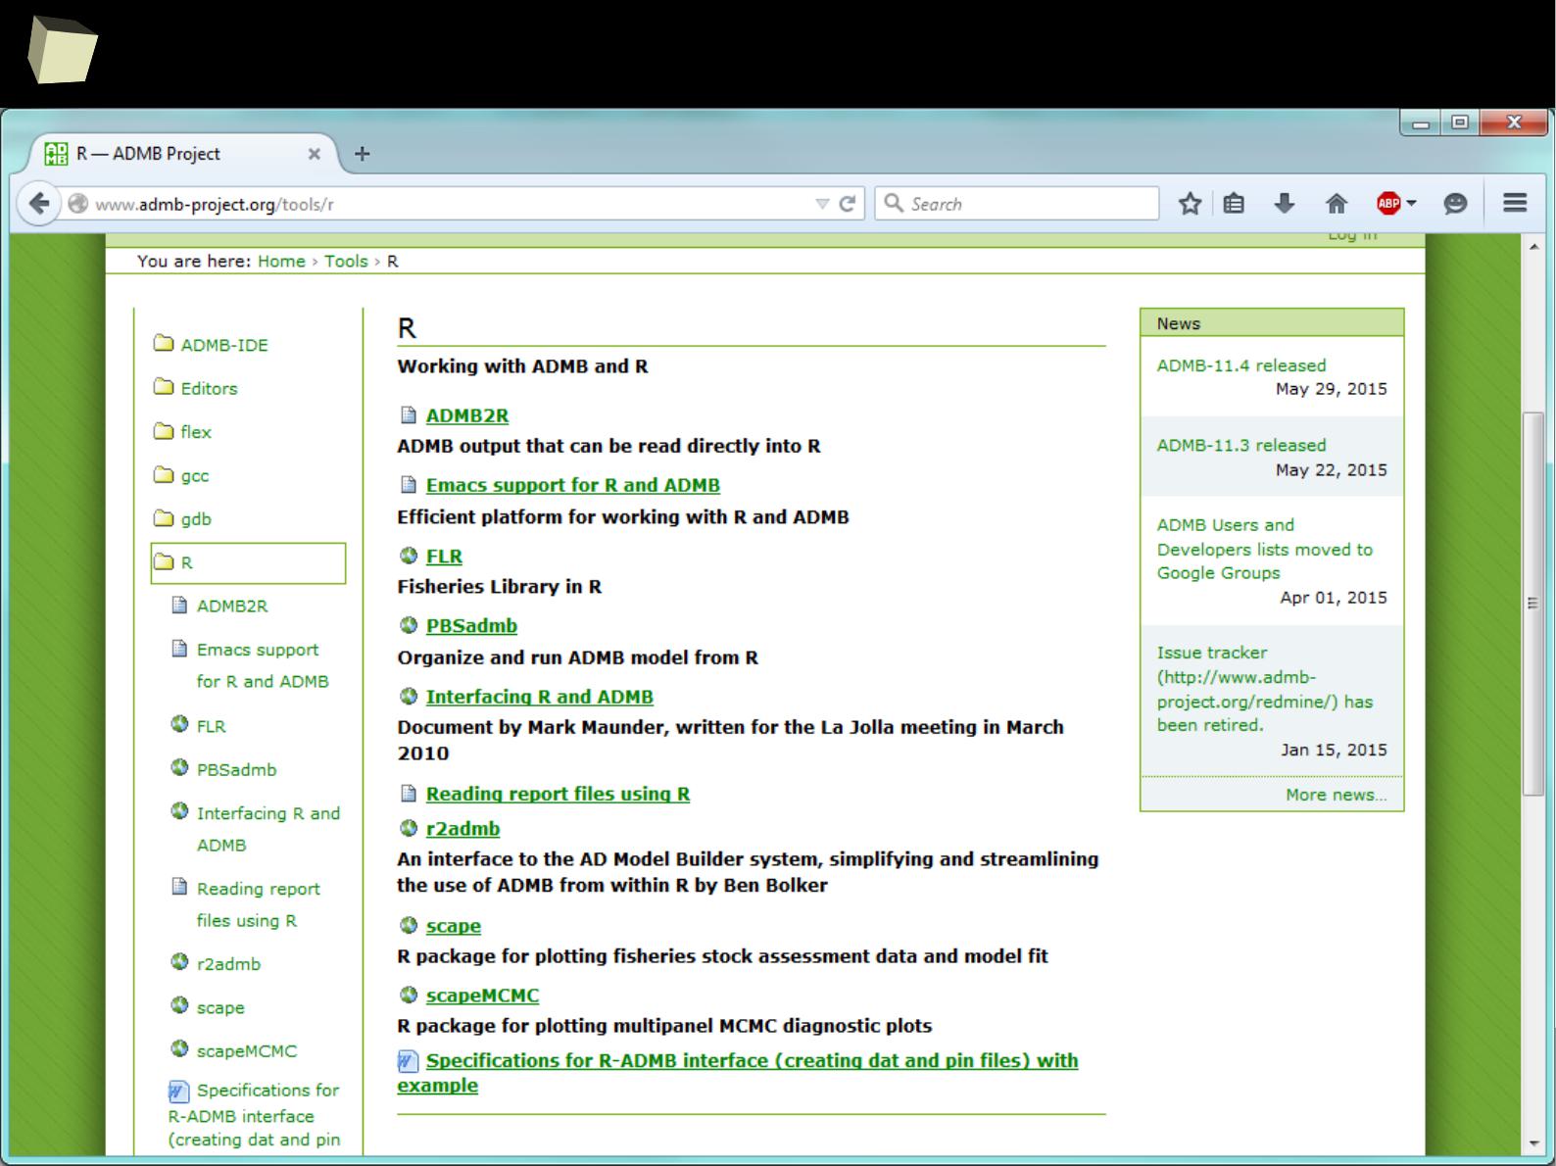Click the browser back arrow button
The width and height of the screenshot is (1556, 1166).
tap(38, 204)
